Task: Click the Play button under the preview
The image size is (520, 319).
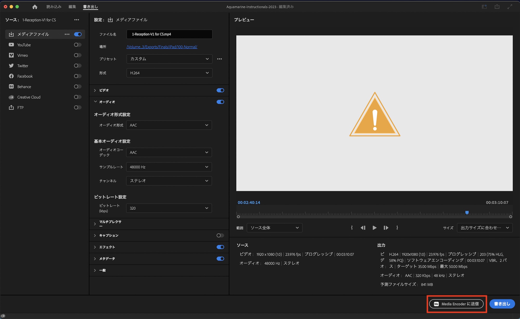Action: 374,228
